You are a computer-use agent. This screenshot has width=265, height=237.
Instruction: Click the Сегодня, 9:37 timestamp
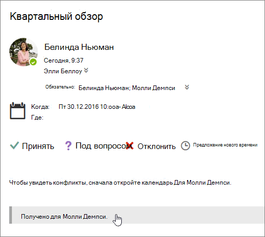pos(64,61)
